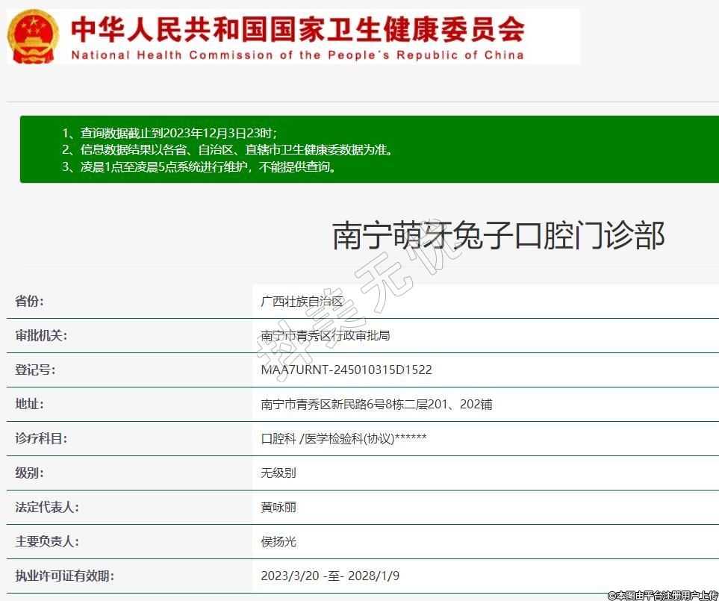Select the main person in charge 侯扬光
719x601 pixels.
tap(278, 542)
